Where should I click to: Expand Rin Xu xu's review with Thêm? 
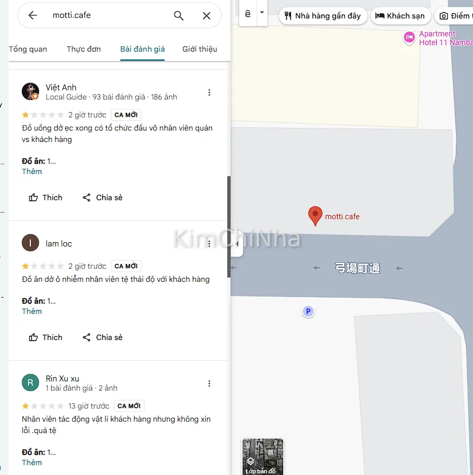click(x=32, y=462)
